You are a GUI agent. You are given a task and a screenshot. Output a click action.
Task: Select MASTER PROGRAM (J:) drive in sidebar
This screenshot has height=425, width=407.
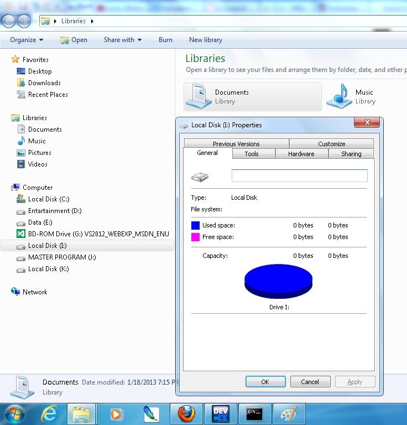[x=65, y=257]
